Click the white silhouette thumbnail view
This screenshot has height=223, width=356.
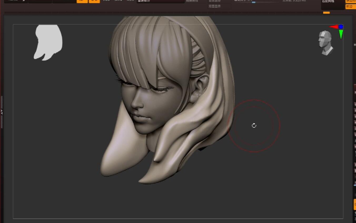[48, 42]
